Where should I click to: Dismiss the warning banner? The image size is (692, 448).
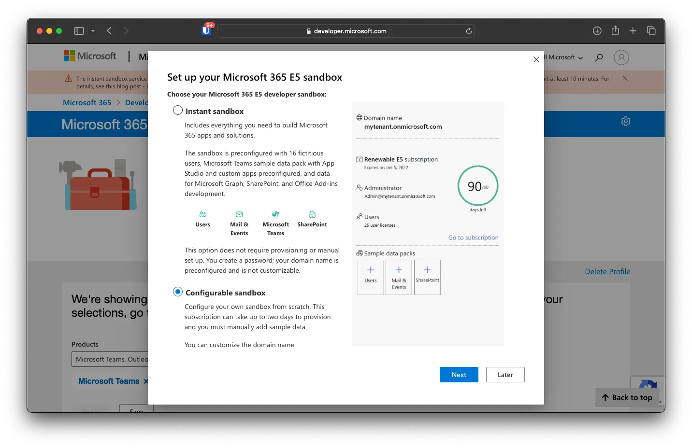coord(625,78)
